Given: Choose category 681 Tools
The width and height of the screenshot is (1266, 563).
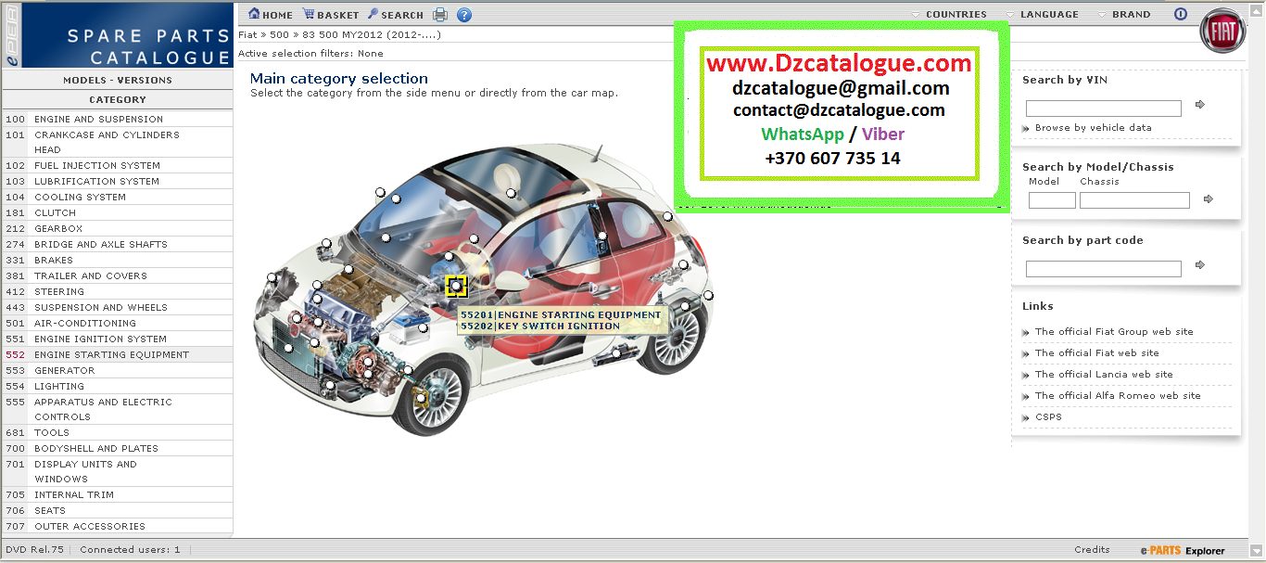Looking at the screenshot, I should (x=118, y=433).
